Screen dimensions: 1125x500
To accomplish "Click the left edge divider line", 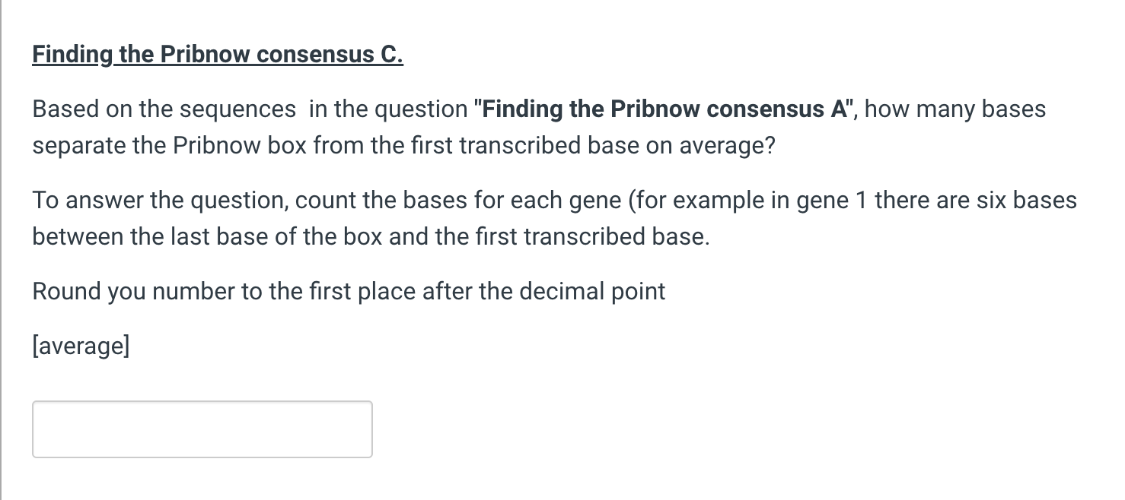I will pos(4,251).
